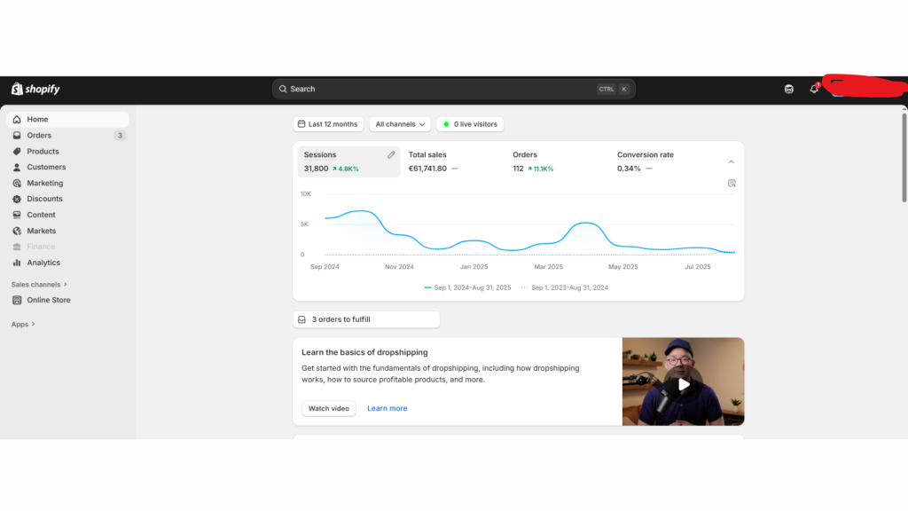
Task: Open Customers menu item
Action: [46, 168]
